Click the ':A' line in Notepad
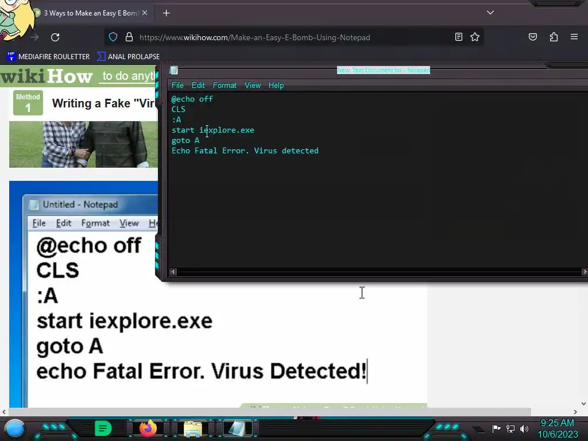 coord(176,119)
